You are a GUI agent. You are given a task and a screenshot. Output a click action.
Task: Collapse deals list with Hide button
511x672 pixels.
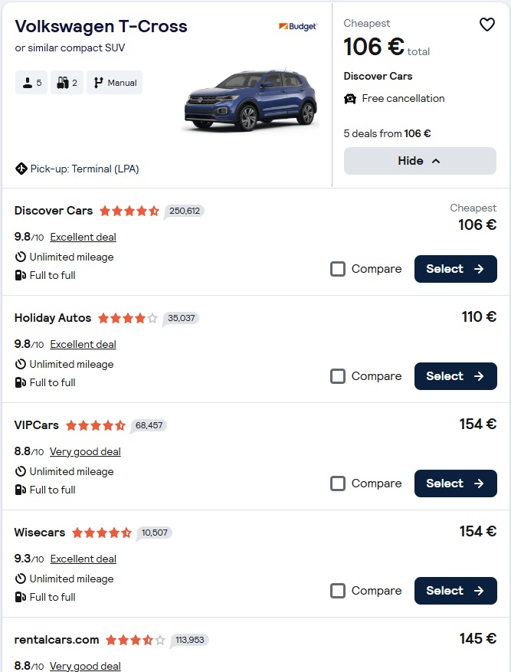[x=420, y=161]
